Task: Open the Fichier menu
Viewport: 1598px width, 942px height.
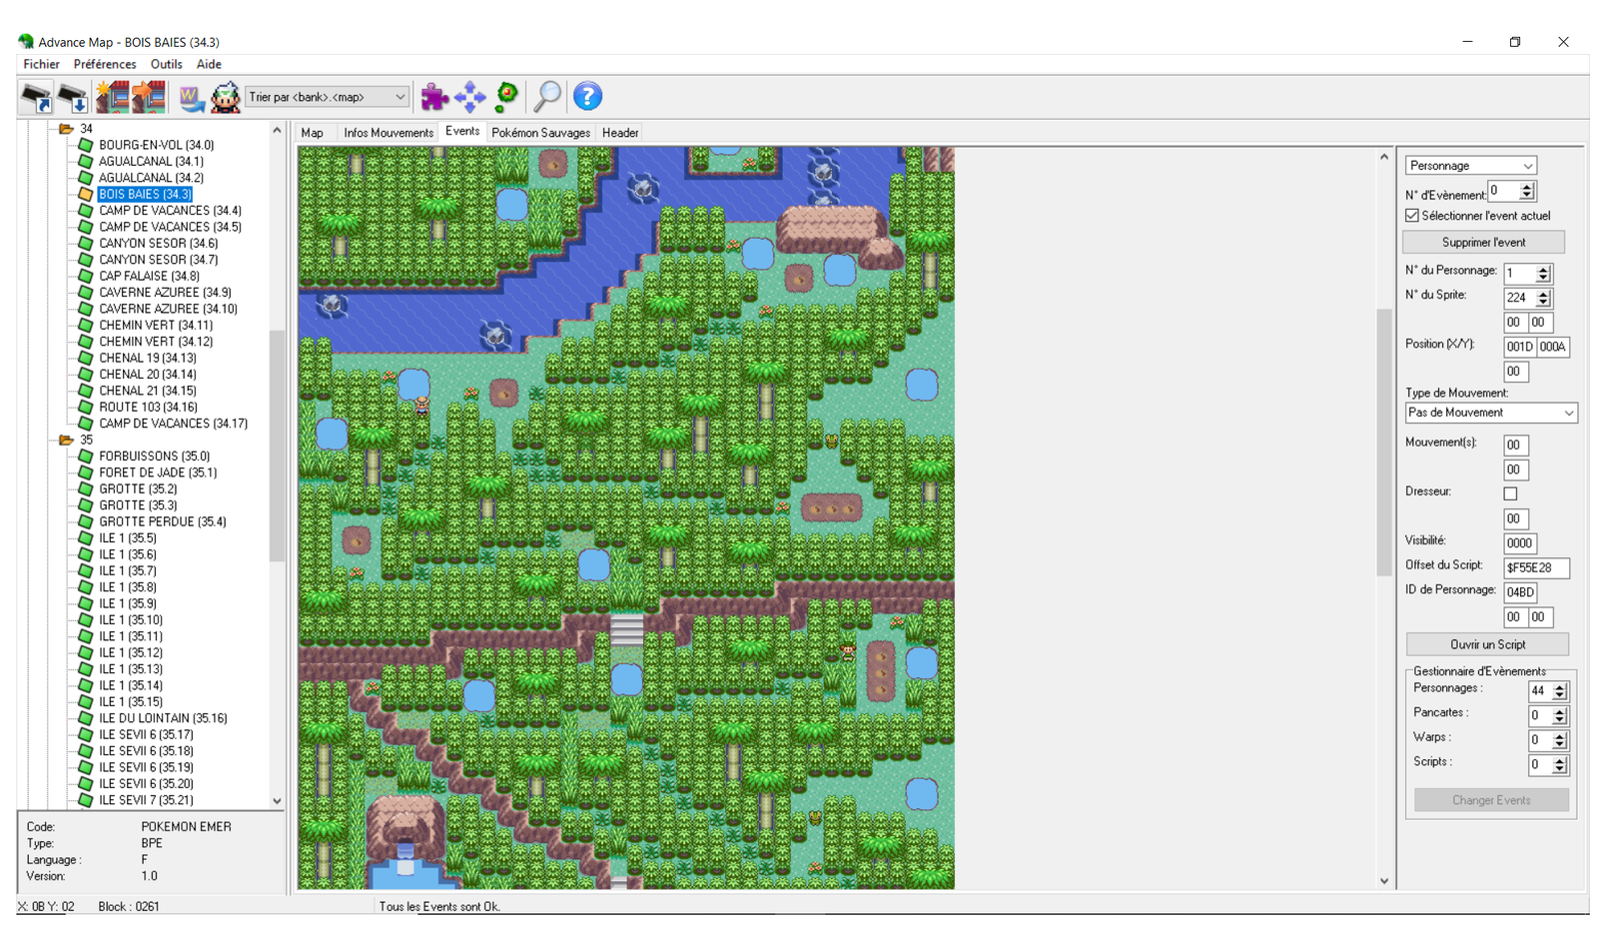Action: [x=42, y=64]
